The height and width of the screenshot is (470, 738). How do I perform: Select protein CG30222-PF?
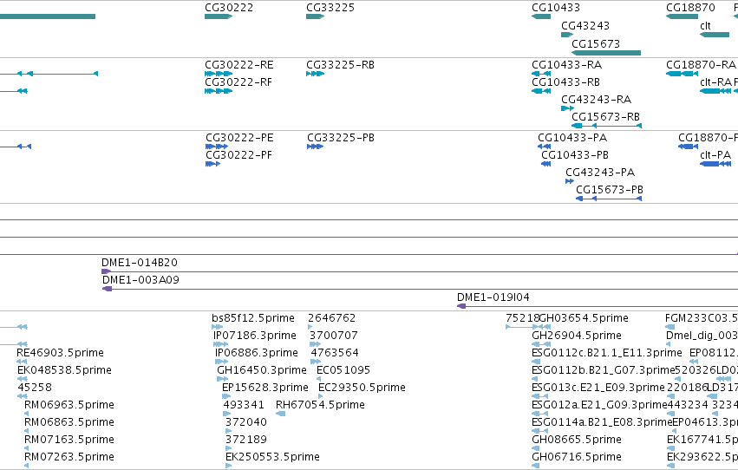239,155
